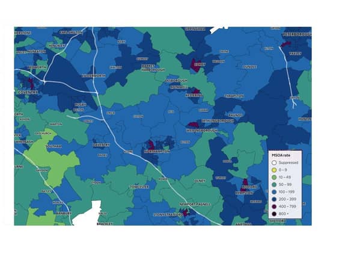342x257 pixels.
Task: Select the Ampthill map label
Action: (243, 224)
